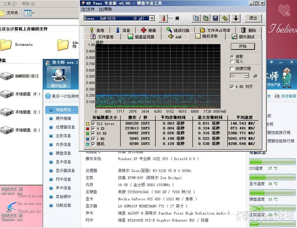Switch to the 健康 health tab
The width and height of the screenshot is (297, 228).
pyautogui.click(x=148, y=30)
